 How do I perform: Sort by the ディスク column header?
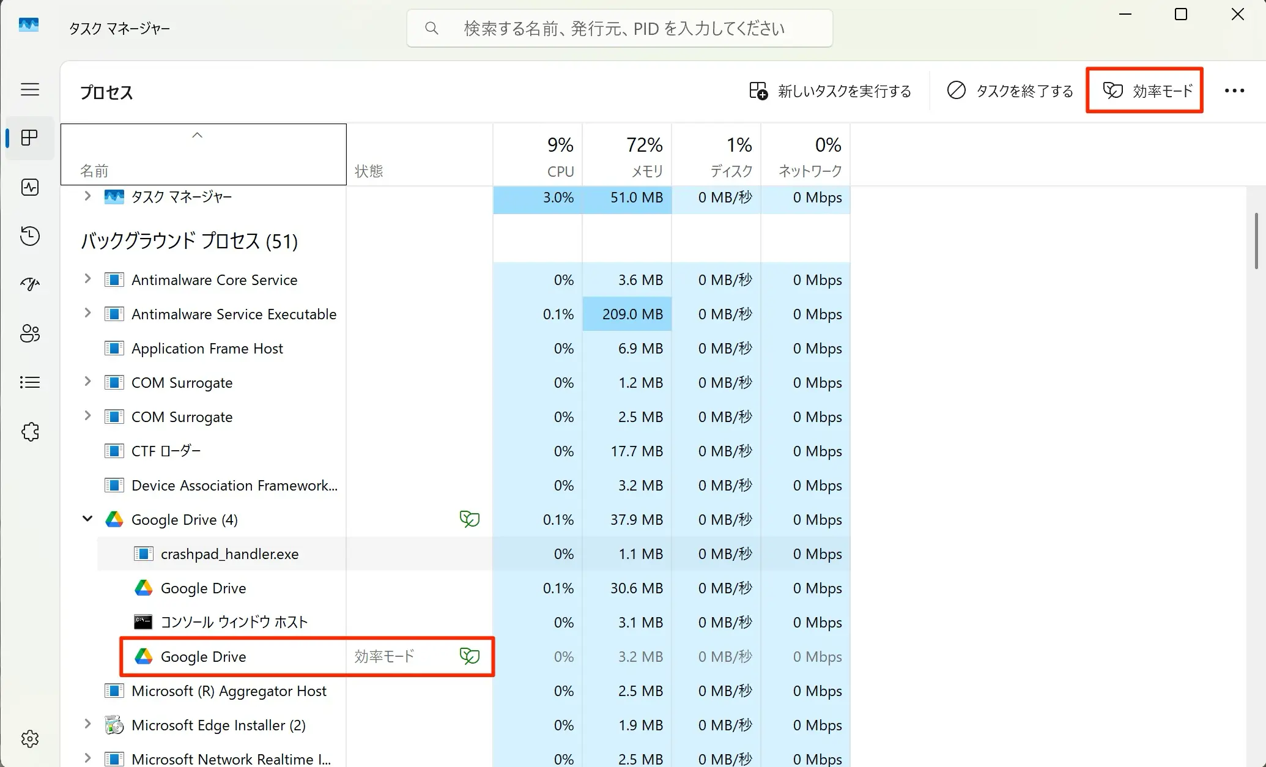point(716,154)
